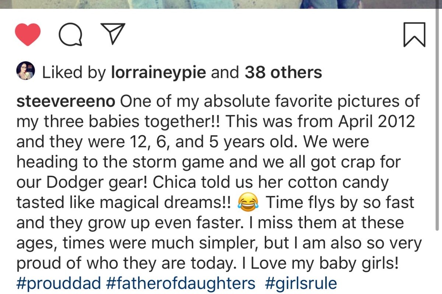This screenshot has height=294, width=442.
Task: Save the post with the bookmark icon
Action: tap(414, 35)
